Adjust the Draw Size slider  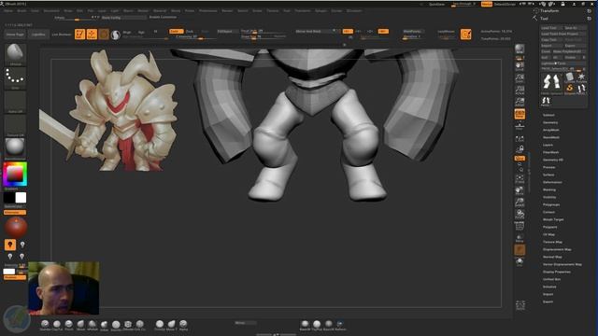point(263,37)
